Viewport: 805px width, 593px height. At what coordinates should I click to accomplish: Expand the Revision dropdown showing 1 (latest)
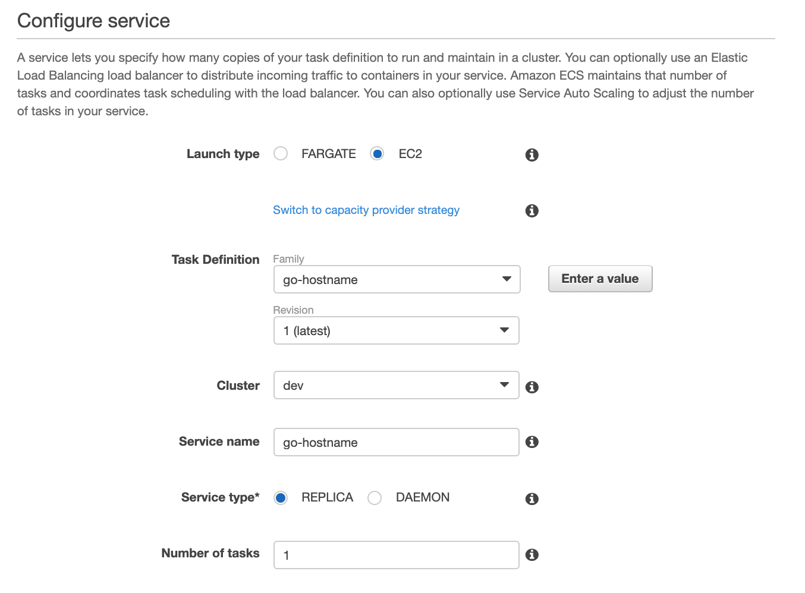pyautogui.click(x=397, y=330)
